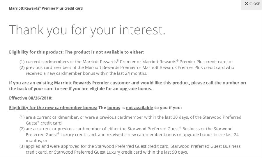This screenshot has height=158, width=262.
Task: Click bonus item (1) about the last 30 days
Action: click(130, 120)
